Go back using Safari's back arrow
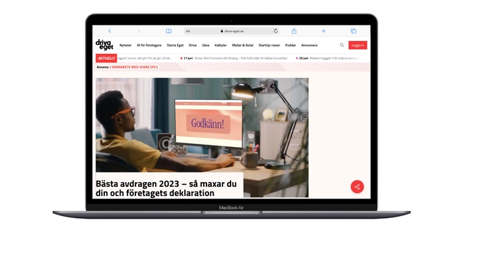This screenshot has width=493, height=259. (109, 31)
